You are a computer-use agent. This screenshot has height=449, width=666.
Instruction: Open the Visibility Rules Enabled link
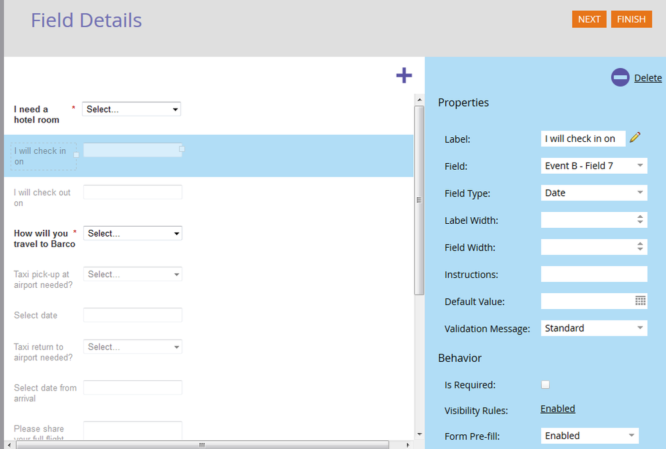point(557,409)
